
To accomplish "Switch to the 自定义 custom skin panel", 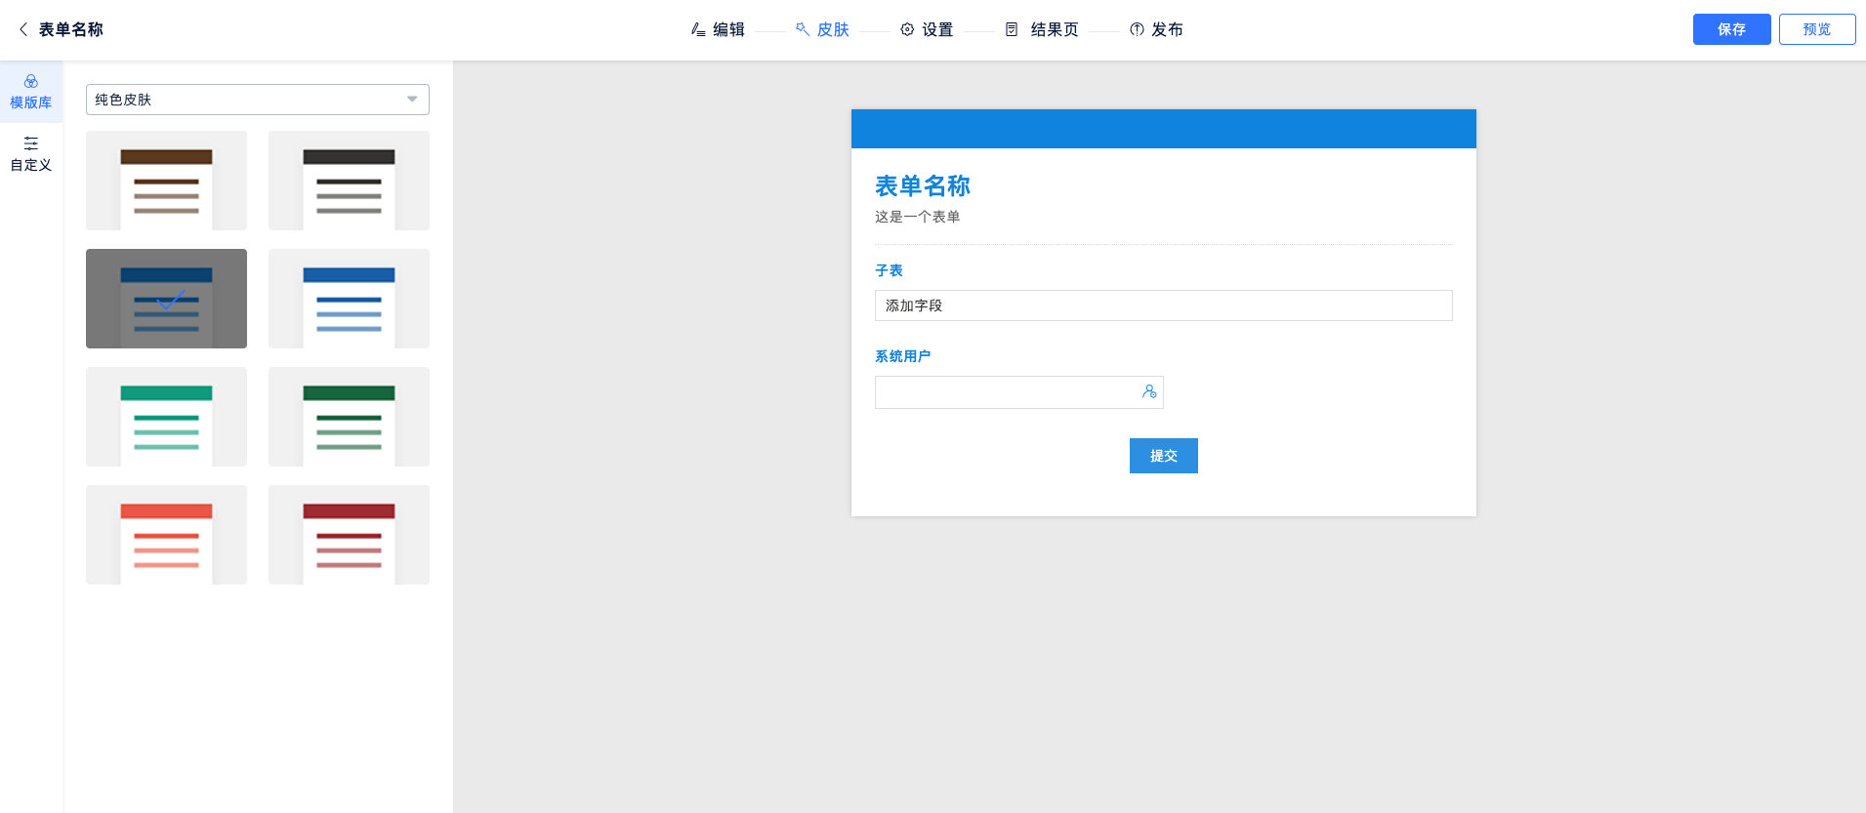I will click(31, 154).
